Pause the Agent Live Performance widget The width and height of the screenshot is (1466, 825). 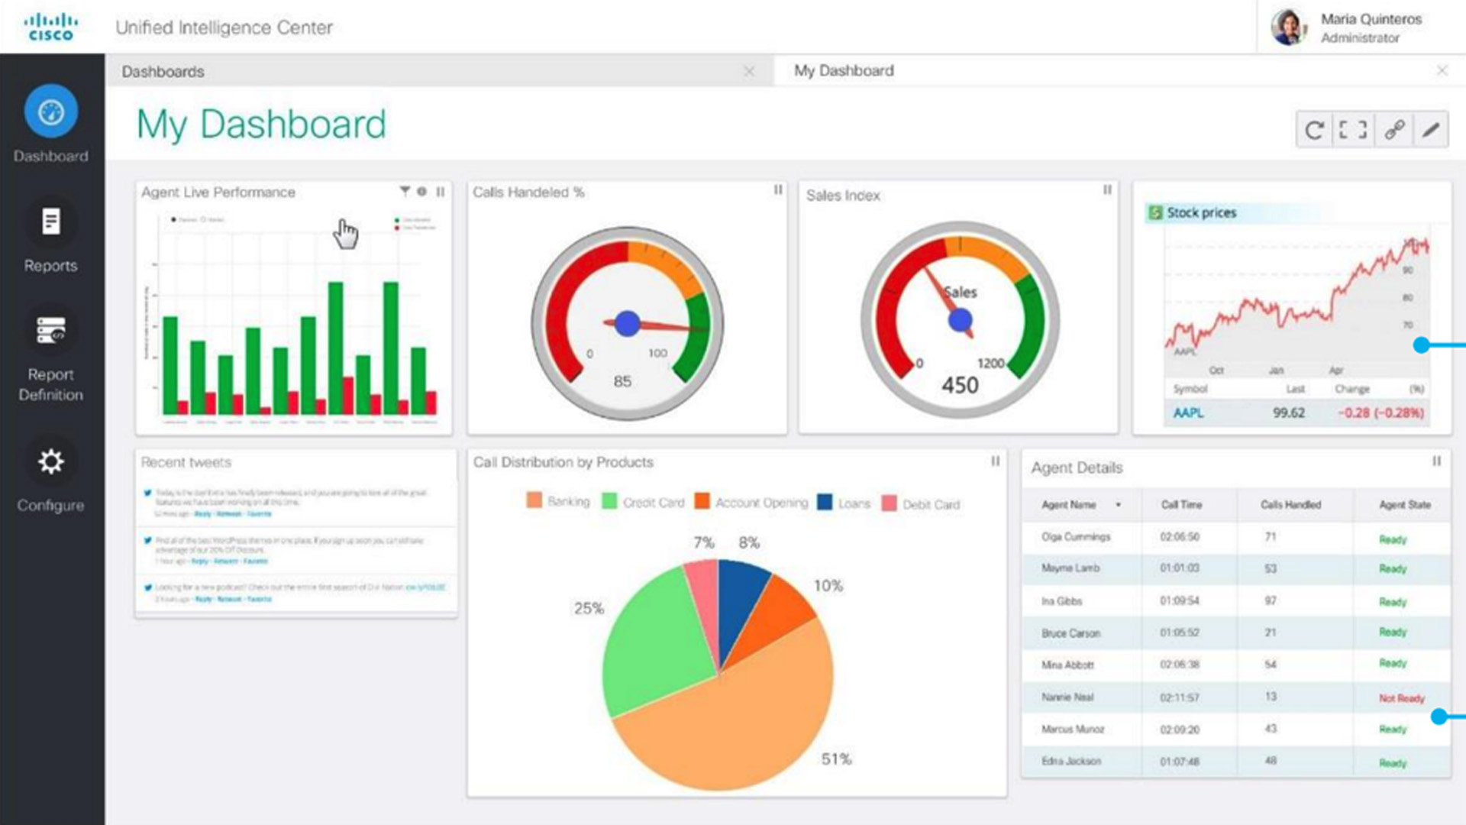pyautogui.click(x=441, y=192)
